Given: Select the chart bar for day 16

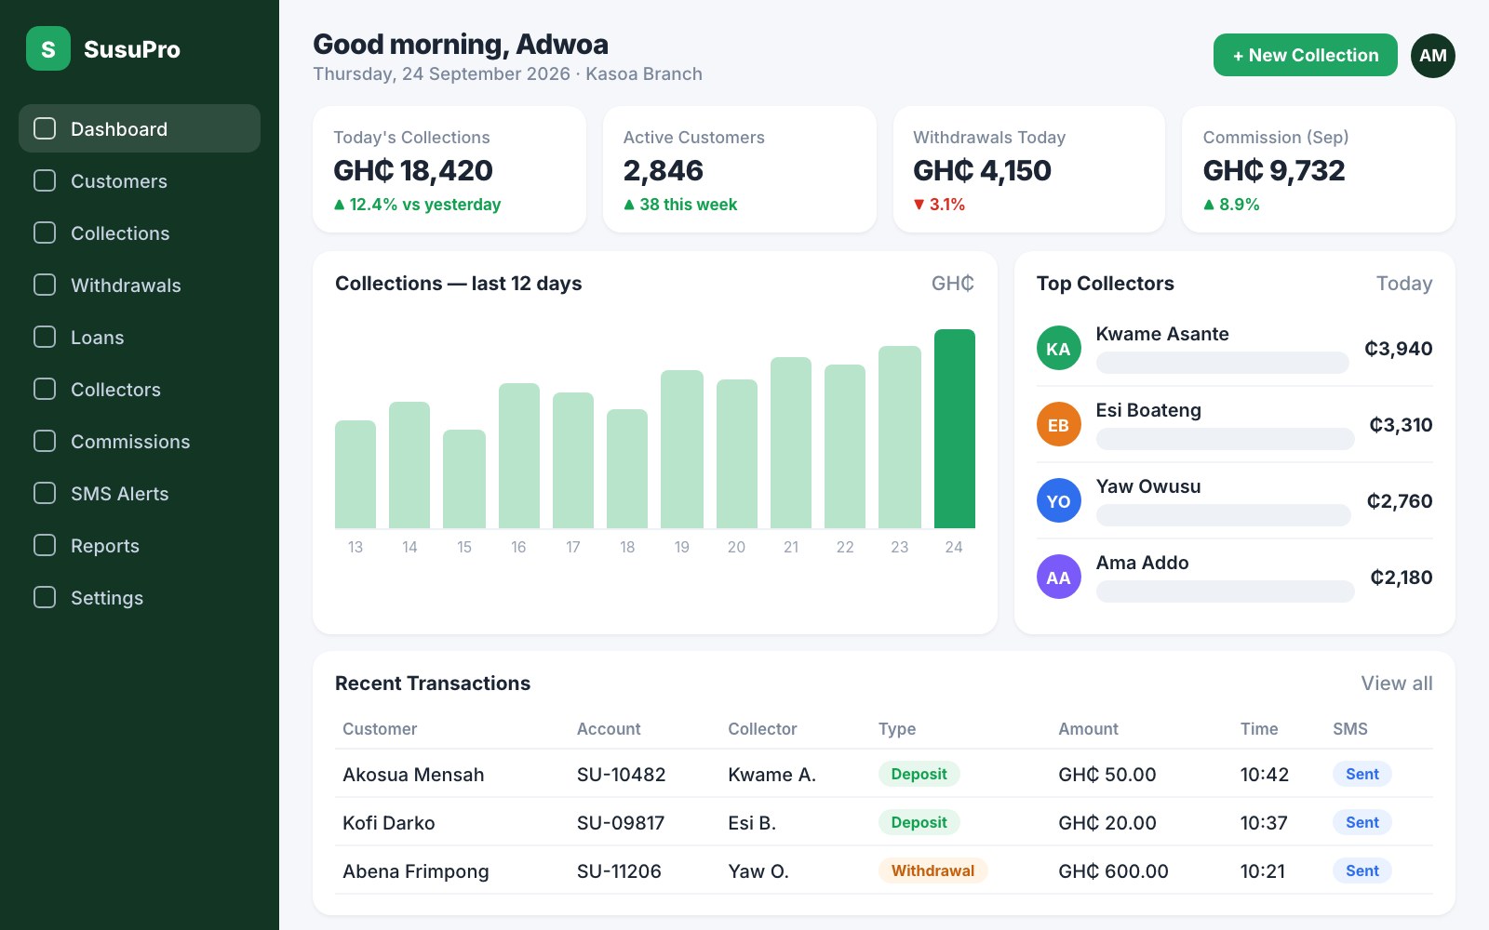Looking at the screenshot, I should pos(519,456).
